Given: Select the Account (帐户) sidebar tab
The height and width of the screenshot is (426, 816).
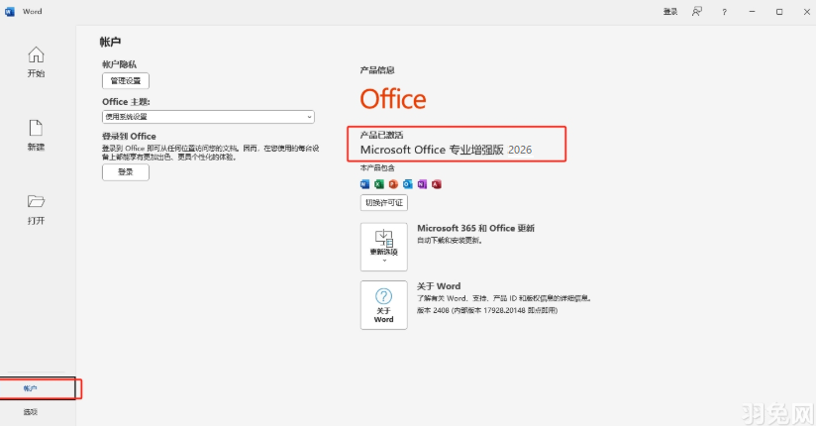Looking at the screenshot, I should (31, 388).
